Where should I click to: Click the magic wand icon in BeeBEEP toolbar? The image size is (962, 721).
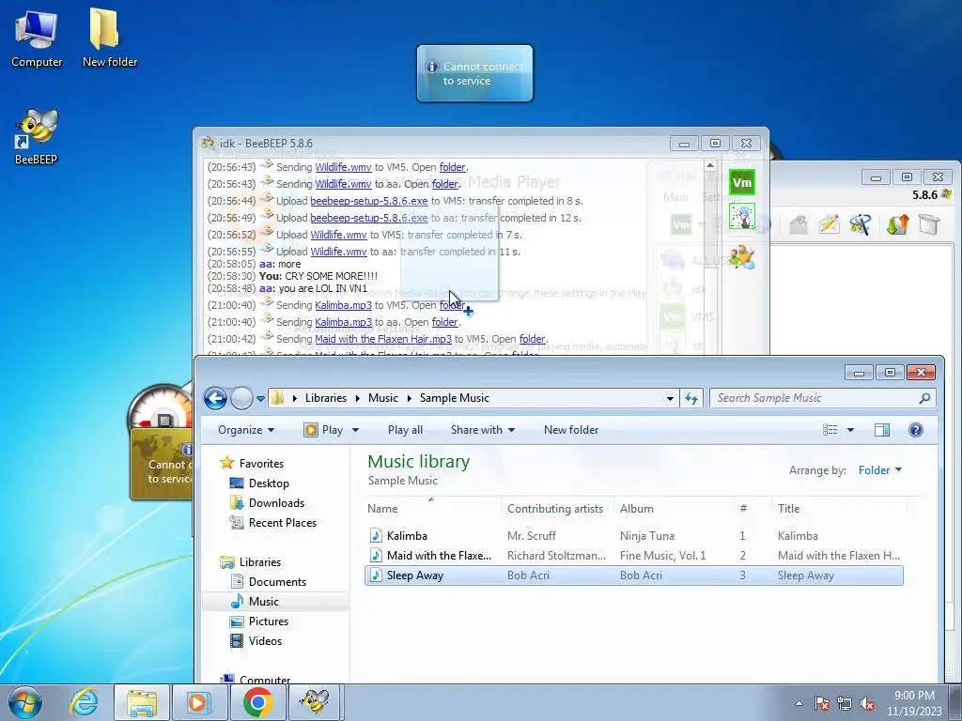coord(861,224)
